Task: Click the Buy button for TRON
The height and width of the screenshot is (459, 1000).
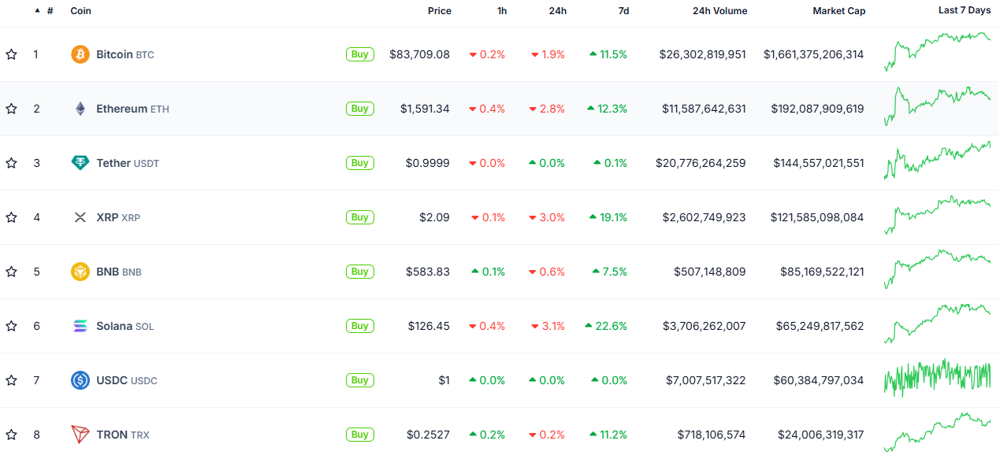Action: (359, 435)
